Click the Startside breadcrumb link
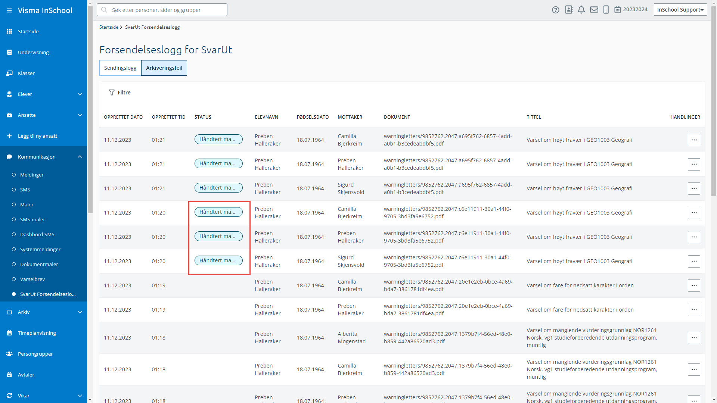 point(109,27)
